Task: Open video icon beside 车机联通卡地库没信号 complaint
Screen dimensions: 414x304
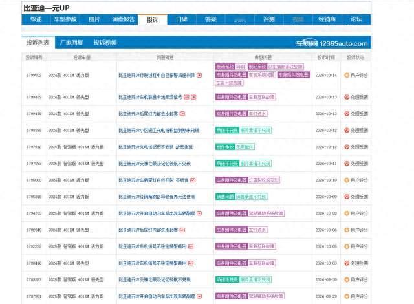Action: coord(193,97)
